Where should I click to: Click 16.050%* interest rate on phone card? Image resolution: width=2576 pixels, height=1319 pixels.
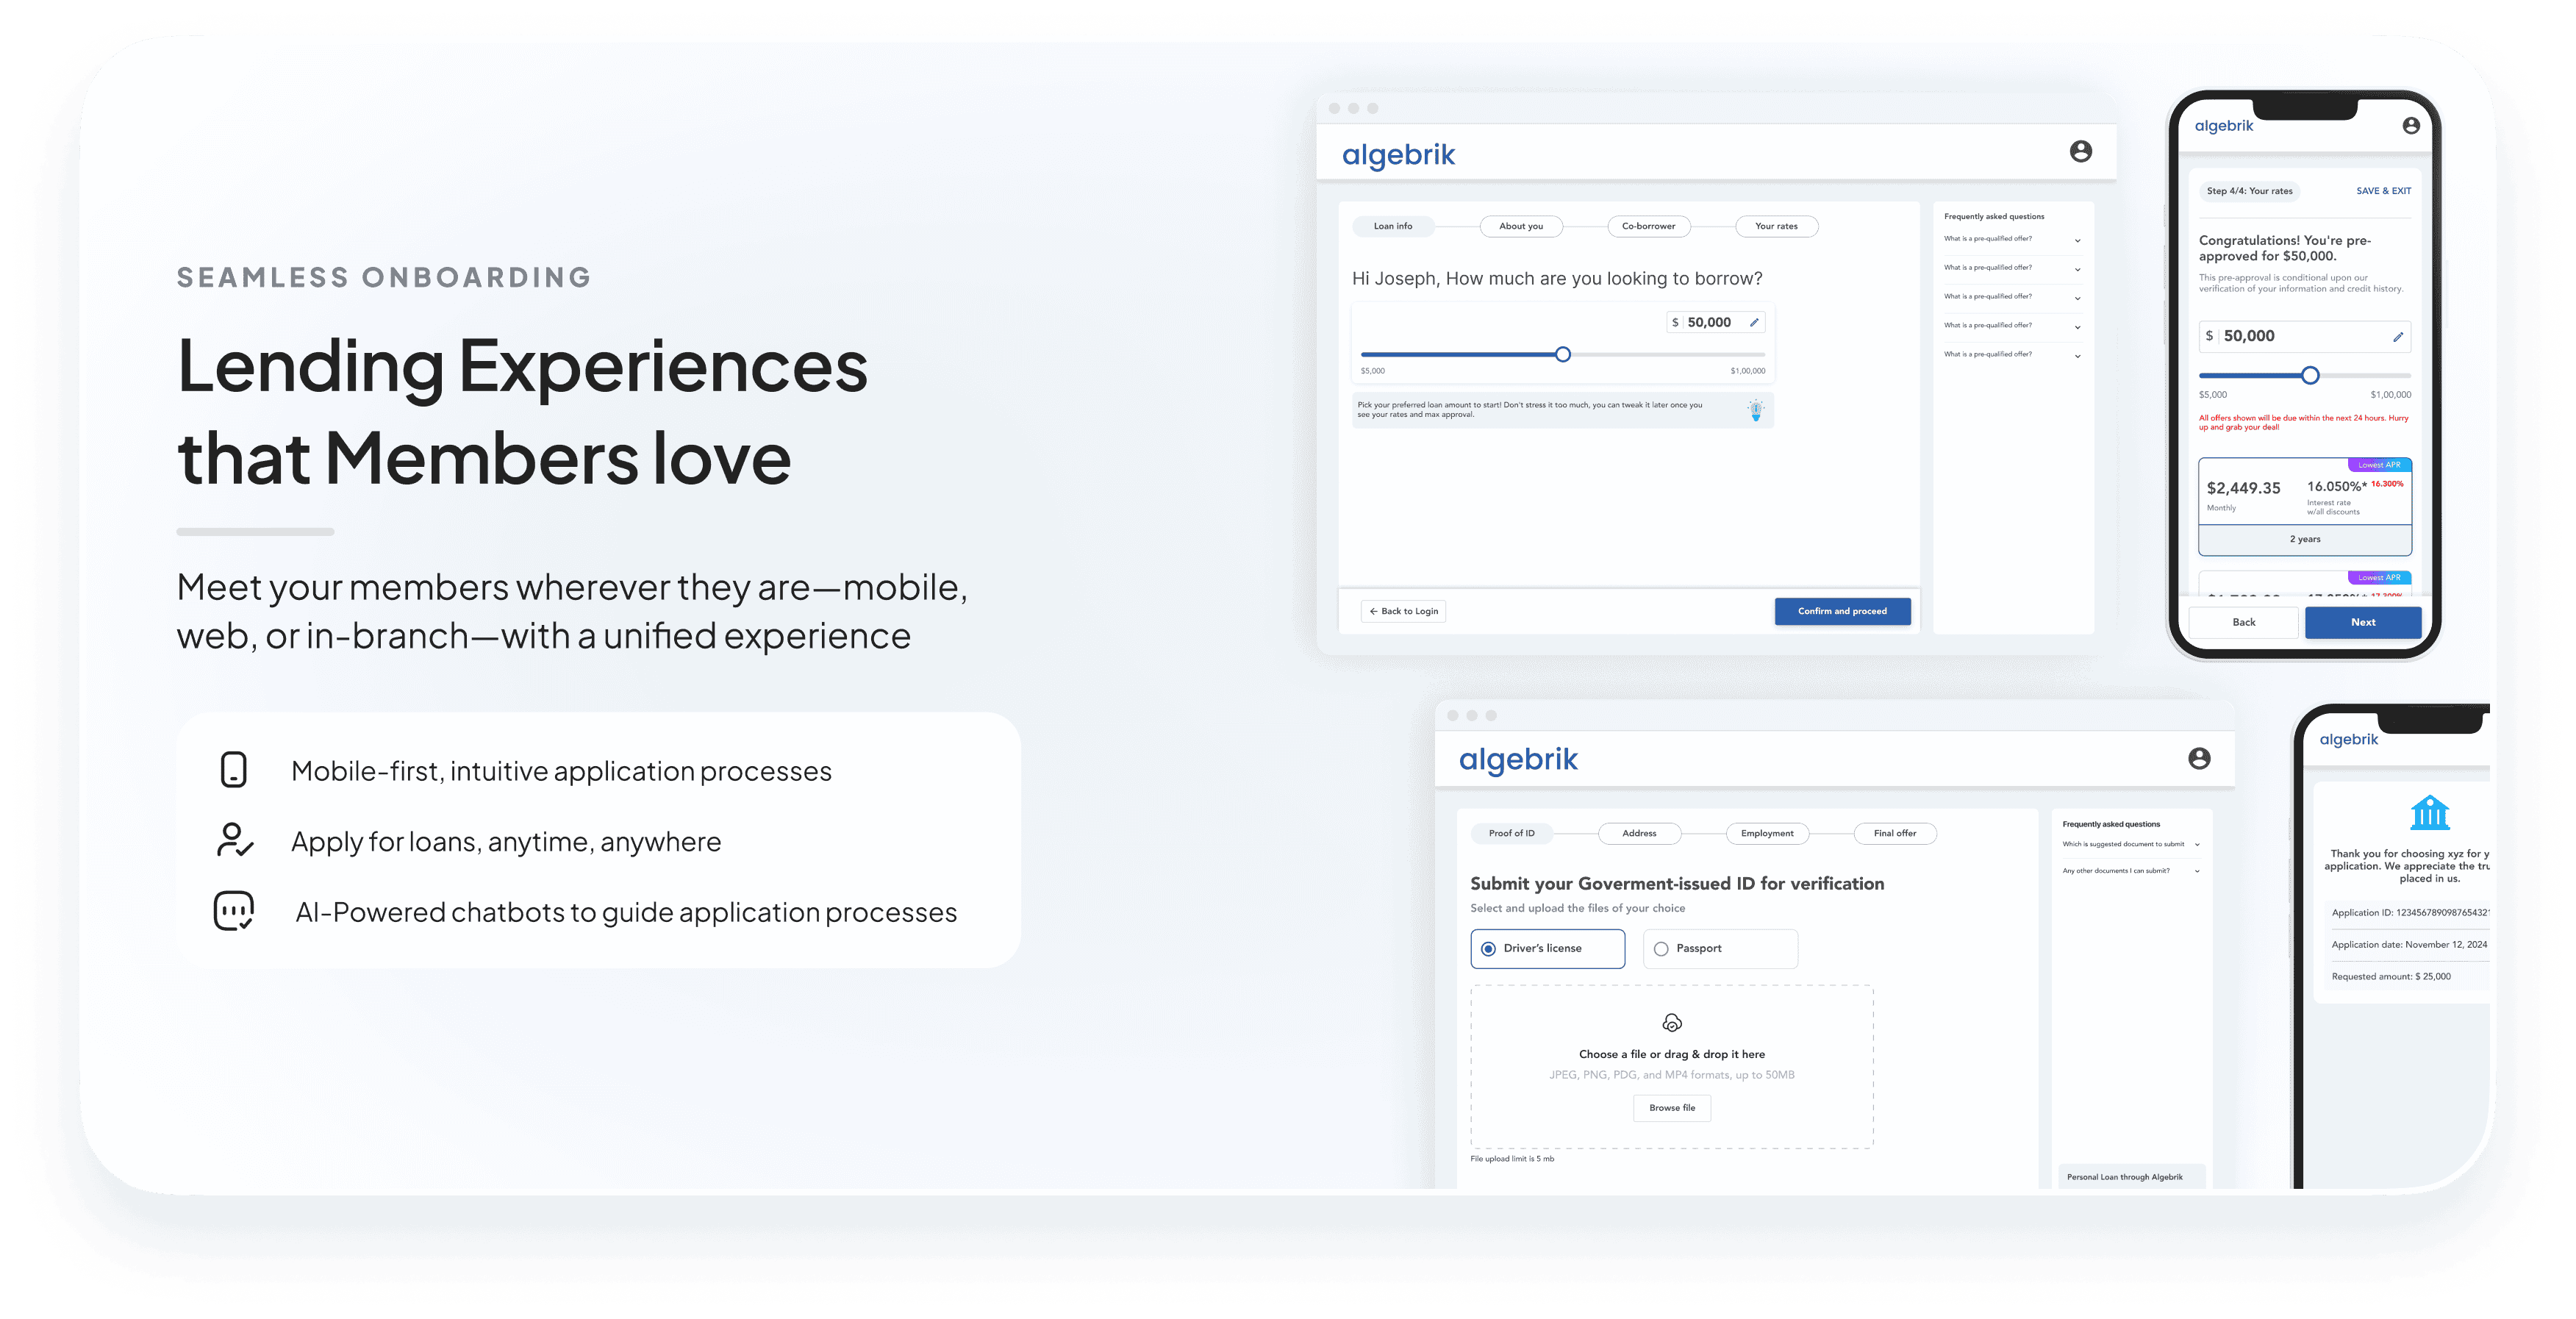coord(2336,486)
